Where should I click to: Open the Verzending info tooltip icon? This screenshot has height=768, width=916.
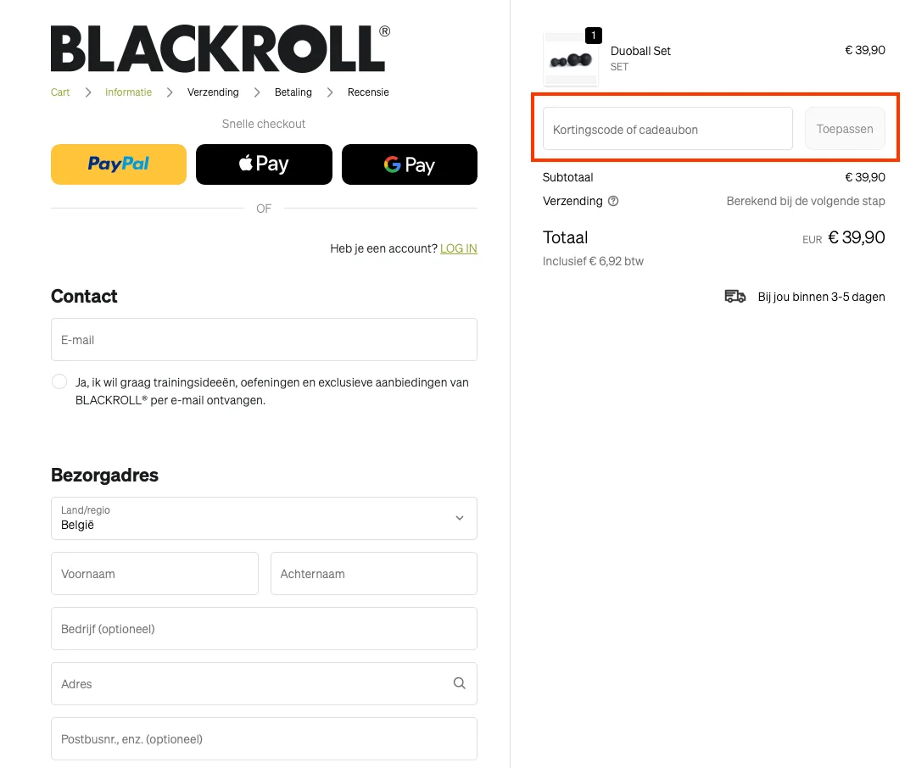[x=612, y=201]
